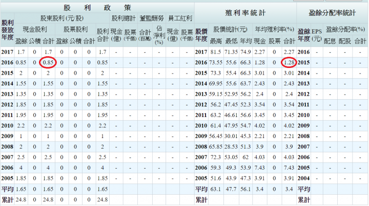Select the 配股 column header

pyautogui.click(x=345, y=41)
